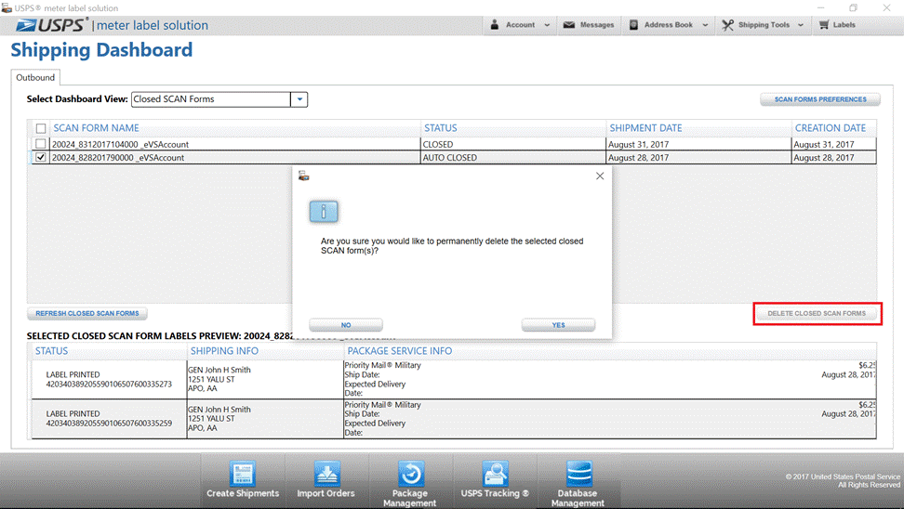904x509 pixels.
Task: Click the Messages envelope icon
Action: (569, 25)
